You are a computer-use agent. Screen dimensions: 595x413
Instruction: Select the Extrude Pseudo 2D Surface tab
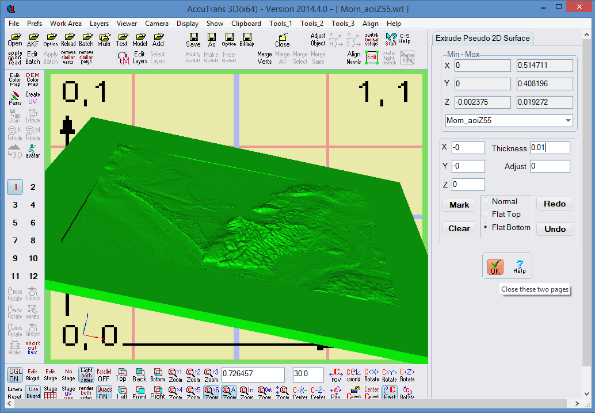click(x=482, y=39)
